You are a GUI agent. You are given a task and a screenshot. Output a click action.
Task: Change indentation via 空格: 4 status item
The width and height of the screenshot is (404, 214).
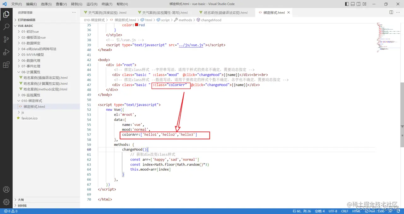point(320,211)
